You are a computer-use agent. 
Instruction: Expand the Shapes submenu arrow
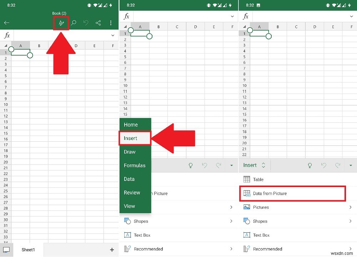tap(350, 221)
